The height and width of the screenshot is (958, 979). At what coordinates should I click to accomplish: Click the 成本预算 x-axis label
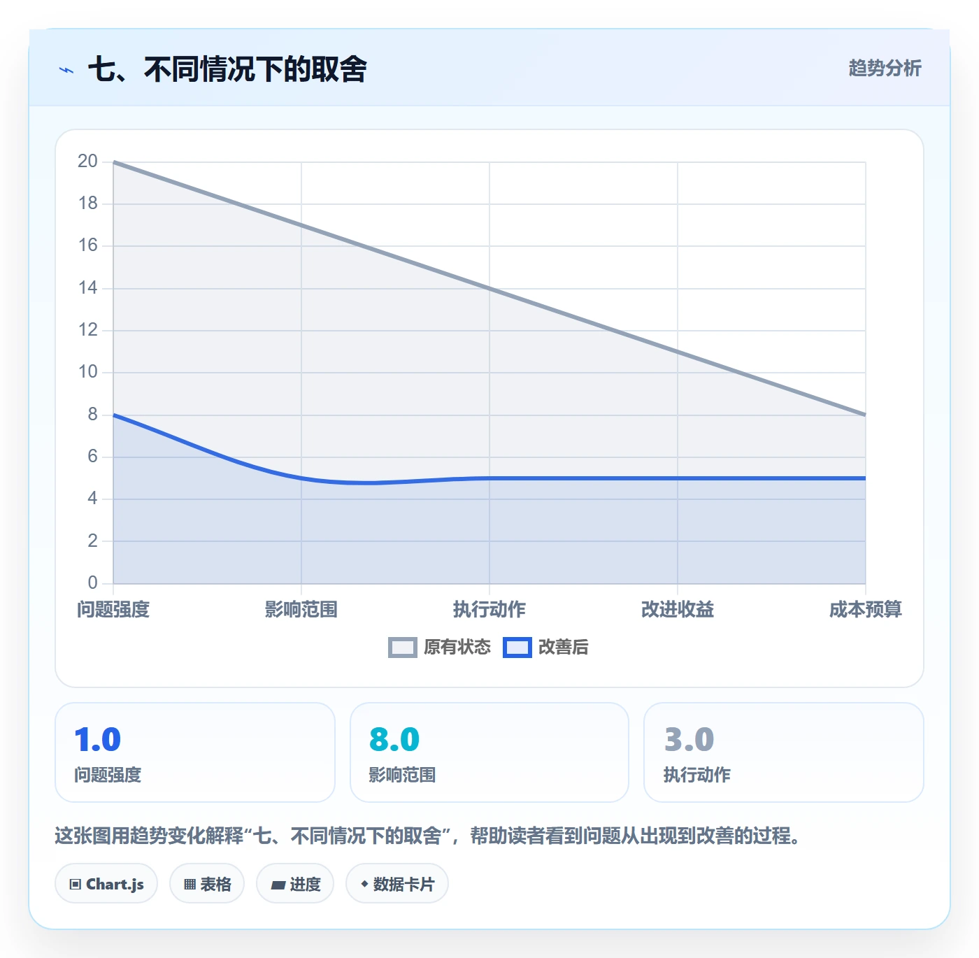click(866, 610)
